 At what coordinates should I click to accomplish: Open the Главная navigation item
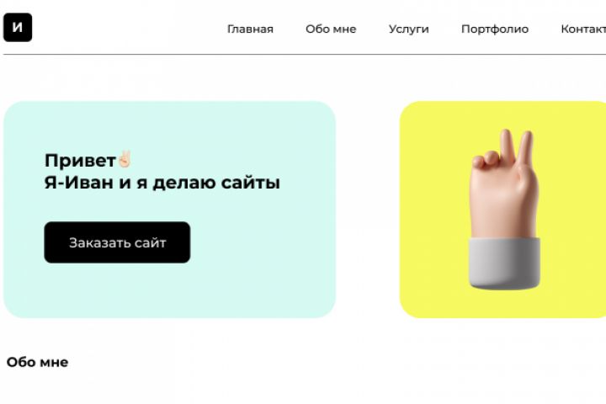tap(250, 29)
